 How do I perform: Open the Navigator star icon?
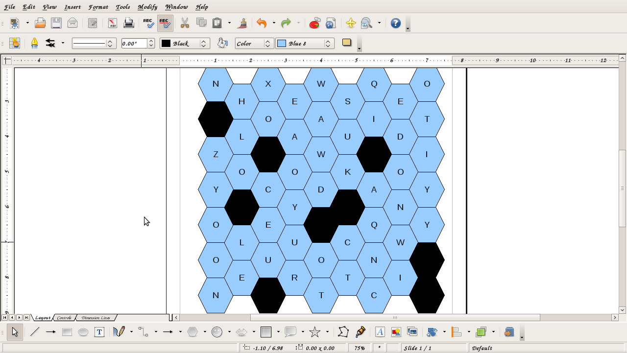[x=351, y=23]
